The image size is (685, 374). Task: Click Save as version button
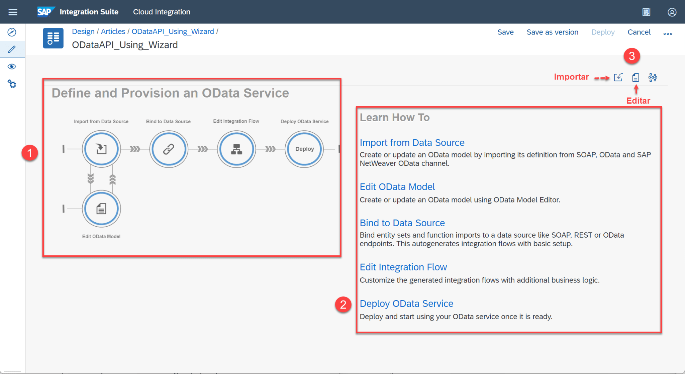pos(552,32)
